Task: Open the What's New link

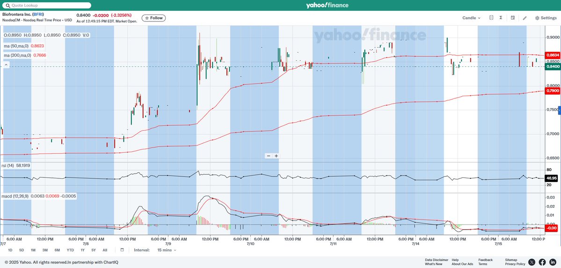Action: pos(434,264)
